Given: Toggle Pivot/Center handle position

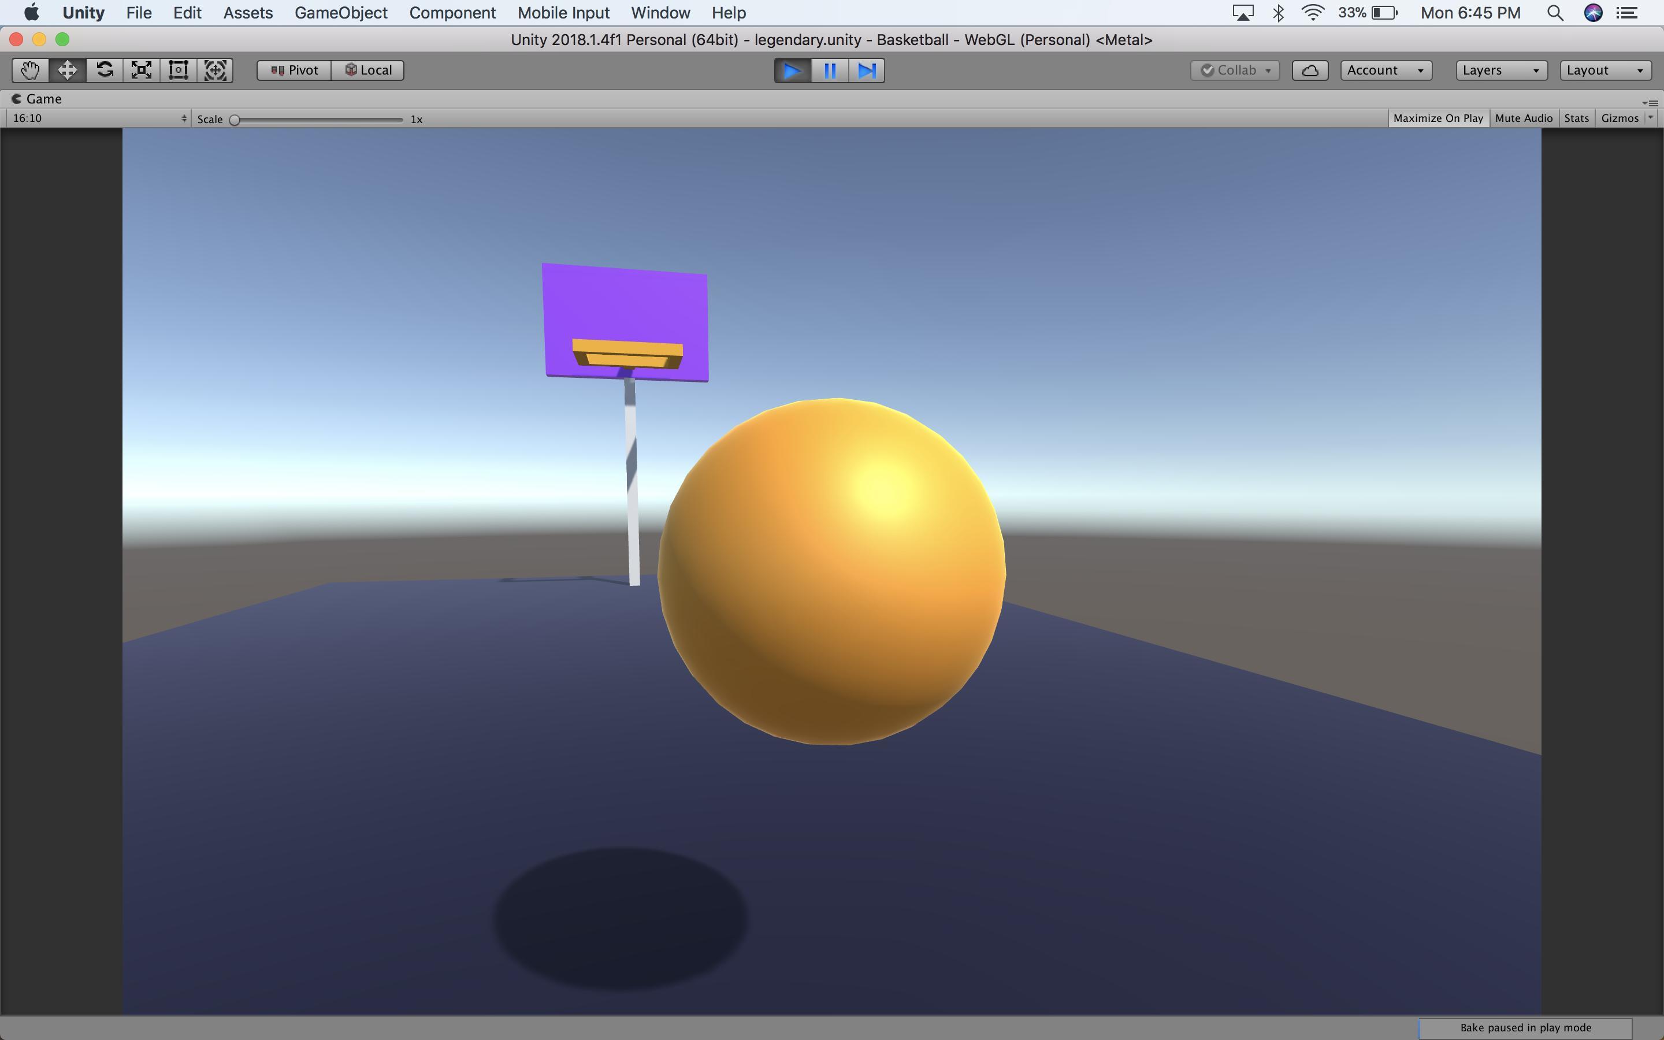Looking at the screenshot, I should [294, 70].
